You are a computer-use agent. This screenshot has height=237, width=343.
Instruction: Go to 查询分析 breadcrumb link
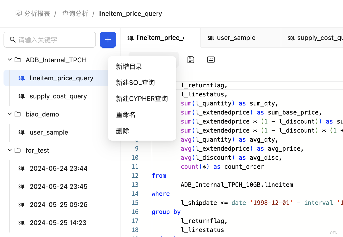[75, 14]
